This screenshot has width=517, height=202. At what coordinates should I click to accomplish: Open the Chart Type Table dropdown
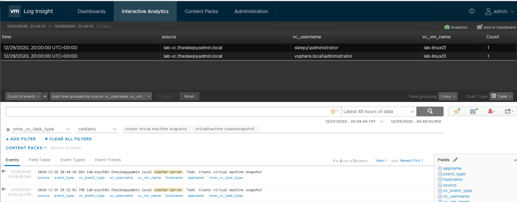pos(502,96)
